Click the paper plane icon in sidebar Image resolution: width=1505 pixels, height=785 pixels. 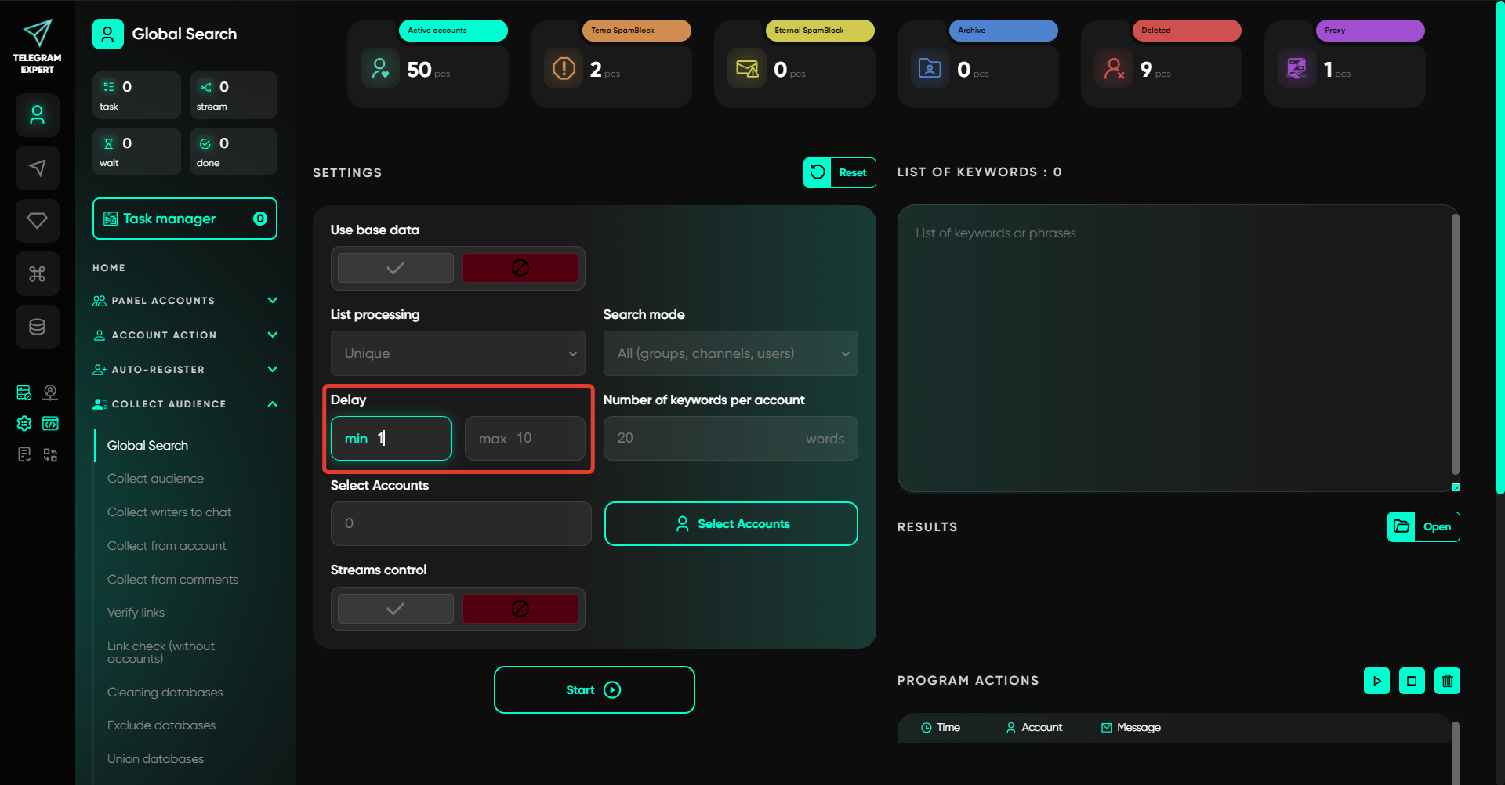click(x=37, y=168)
